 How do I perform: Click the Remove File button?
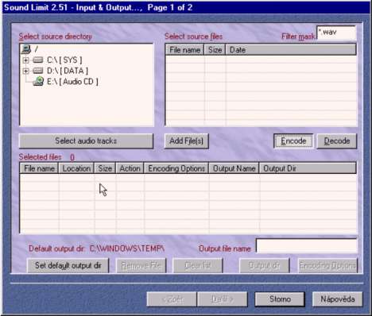[141, 265]
